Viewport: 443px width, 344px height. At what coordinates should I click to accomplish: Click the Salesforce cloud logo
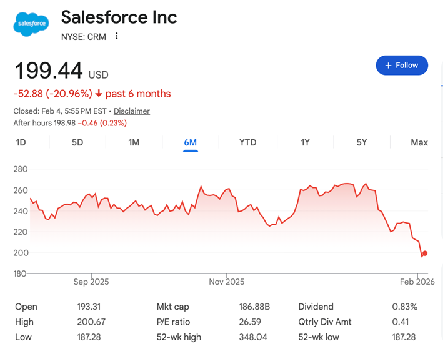tap(31, 24)
